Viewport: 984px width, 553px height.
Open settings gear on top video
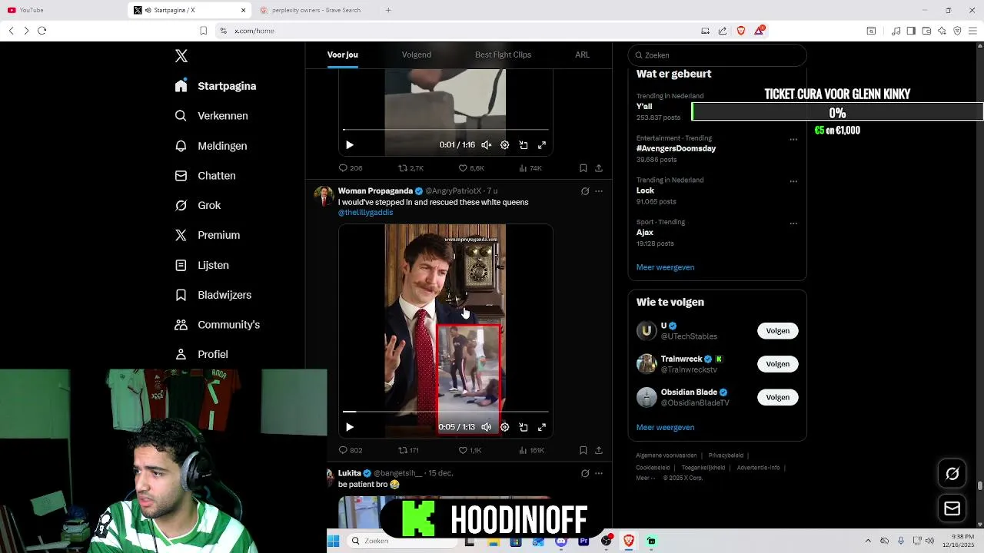[505, 145]
